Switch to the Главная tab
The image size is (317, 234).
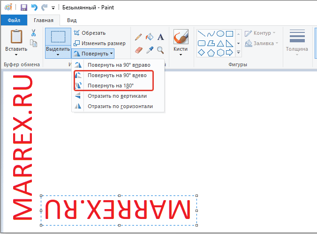[x=44, y=20]
